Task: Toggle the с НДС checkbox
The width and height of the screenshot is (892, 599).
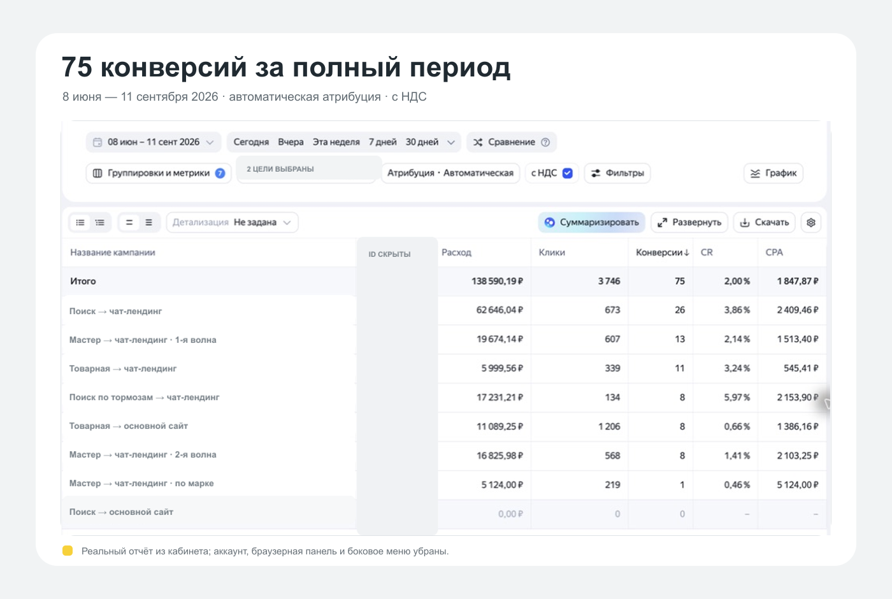Action: pyautogui.click(x=567, y=173)
